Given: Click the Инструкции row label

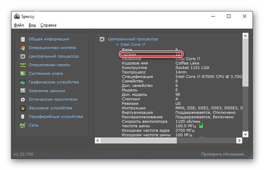Looking at the screenshot, I should click(x=134, y=108).
